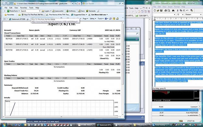Expand the RoboForm Search dropdown arrow
This screenshot has height=127, width=203.
click(40, 11)
